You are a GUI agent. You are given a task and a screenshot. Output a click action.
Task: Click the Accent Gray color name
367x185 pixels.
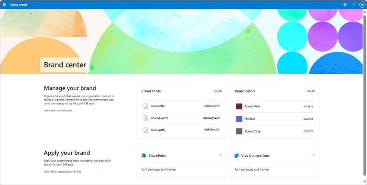252,132
